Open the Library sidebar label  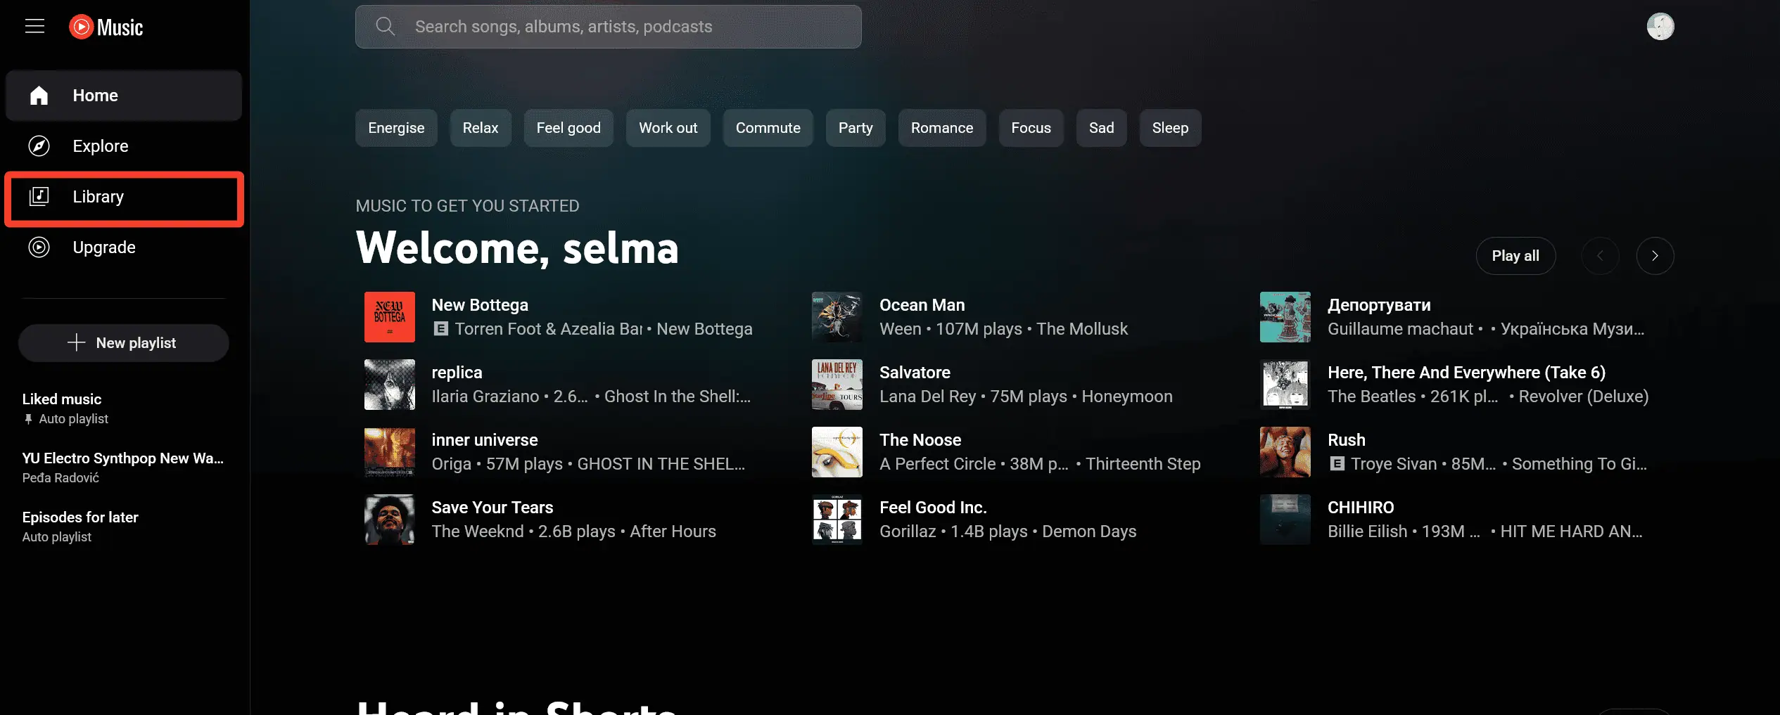(x=98, y=197)
